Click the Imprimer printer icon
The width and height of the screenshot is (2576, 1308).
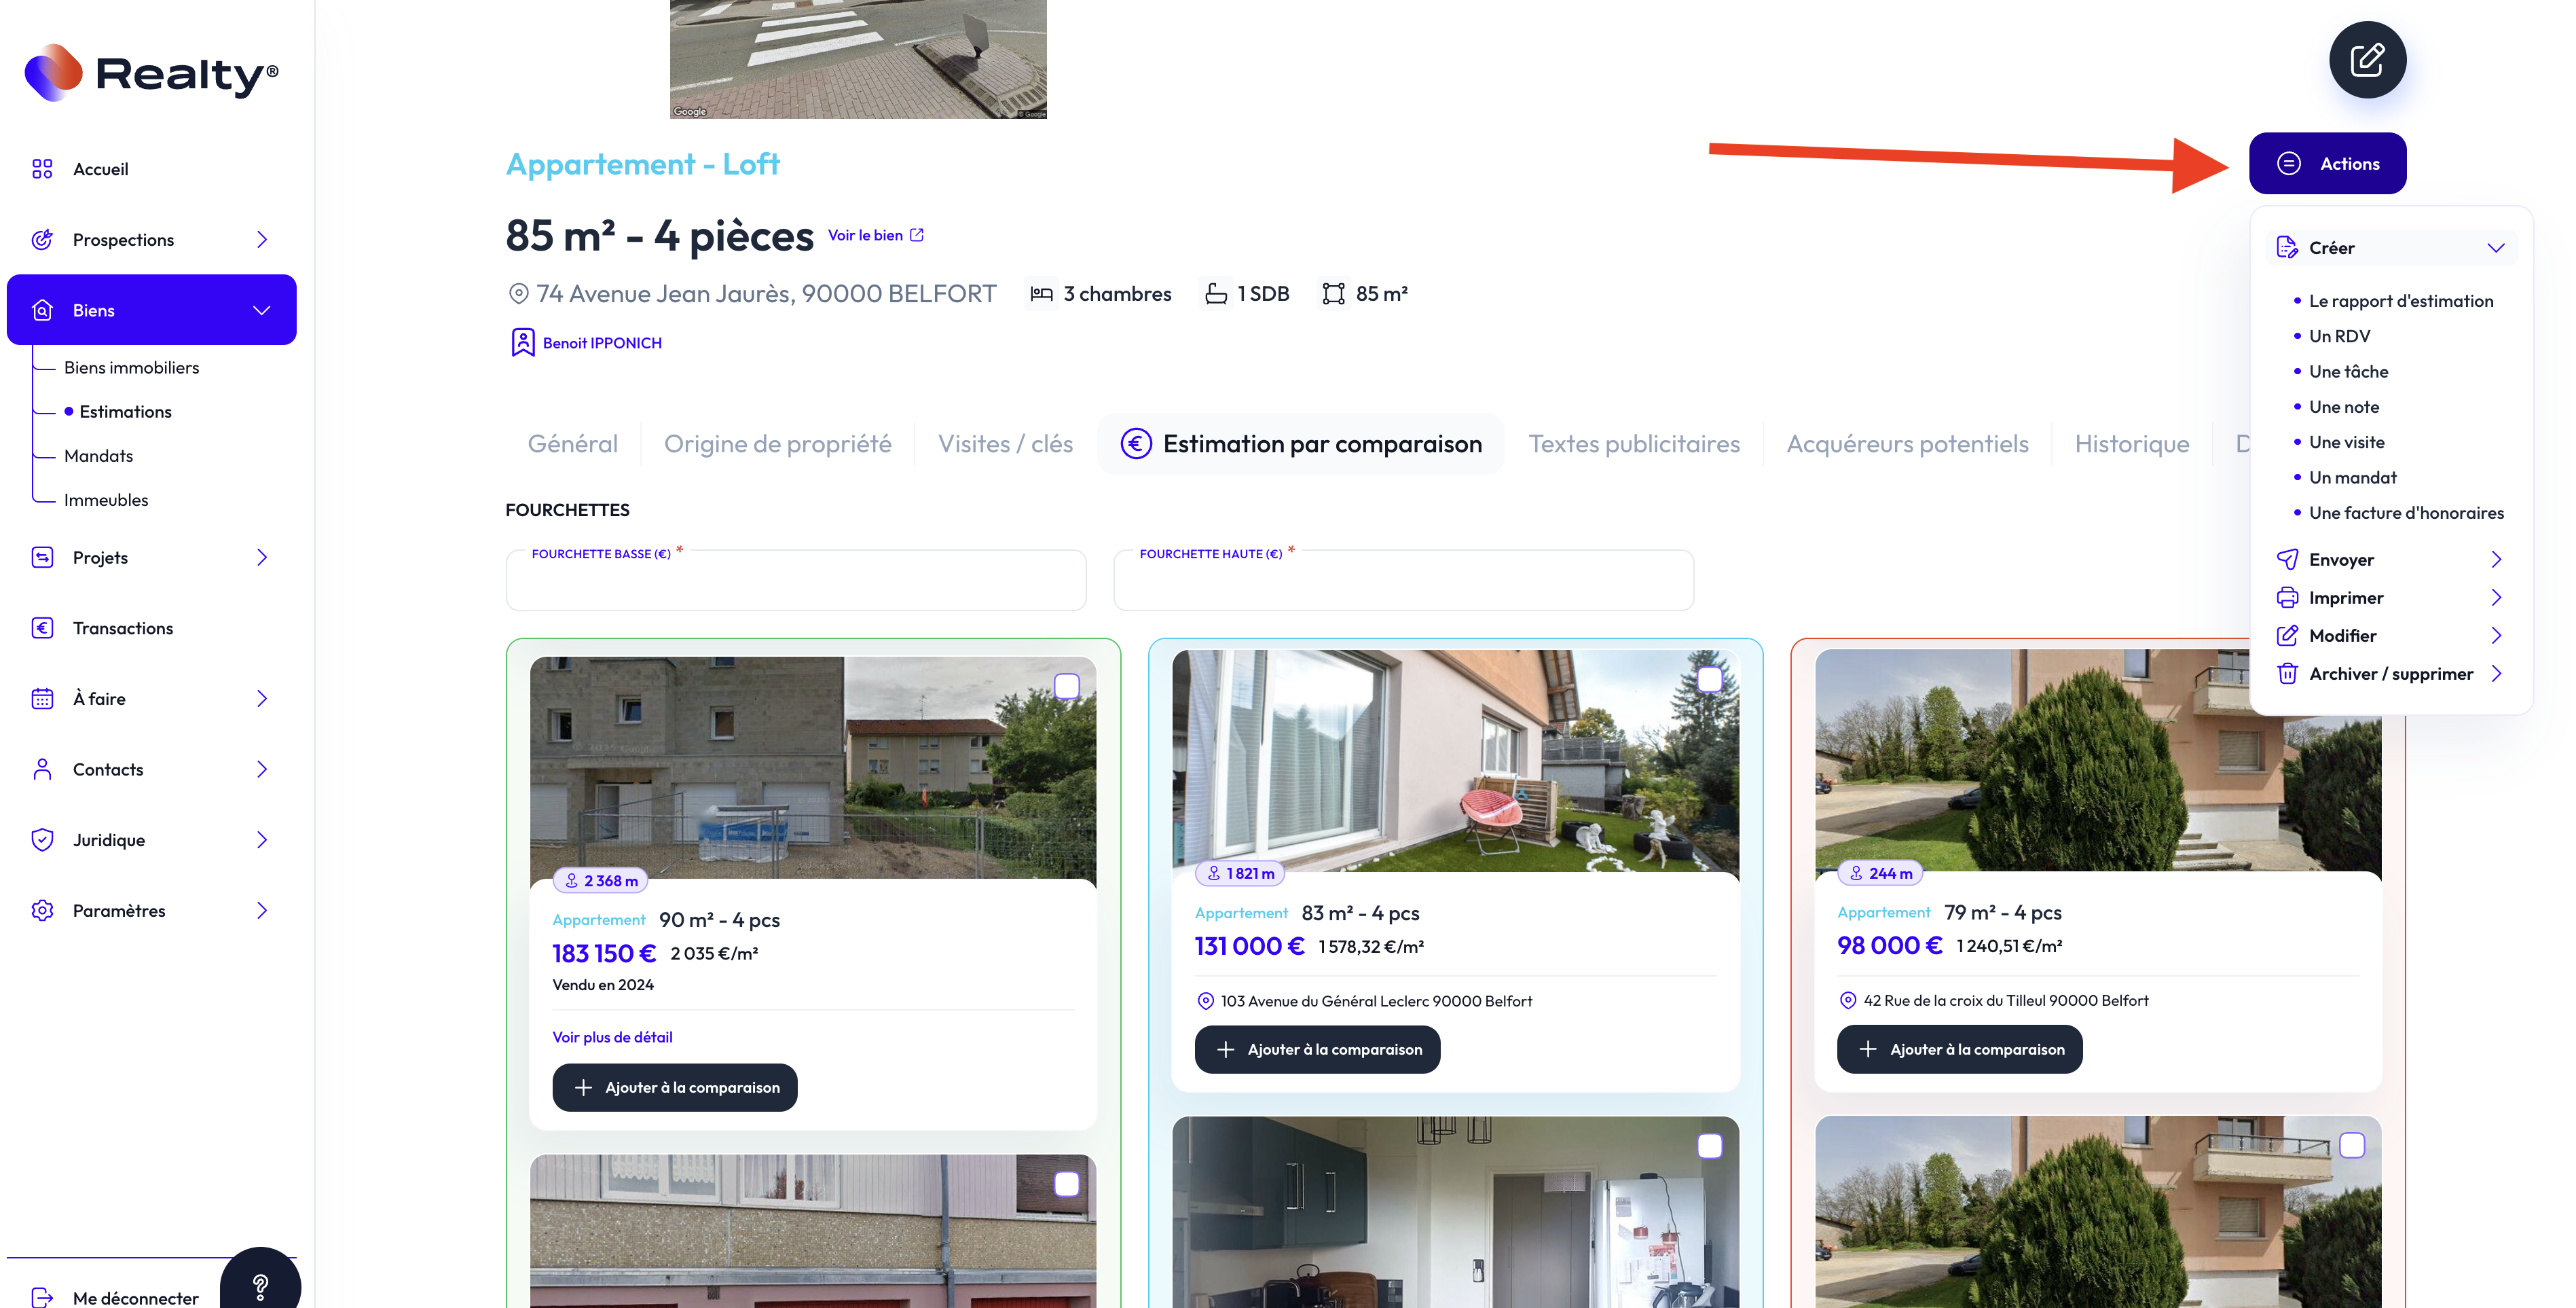[2287, 598]
